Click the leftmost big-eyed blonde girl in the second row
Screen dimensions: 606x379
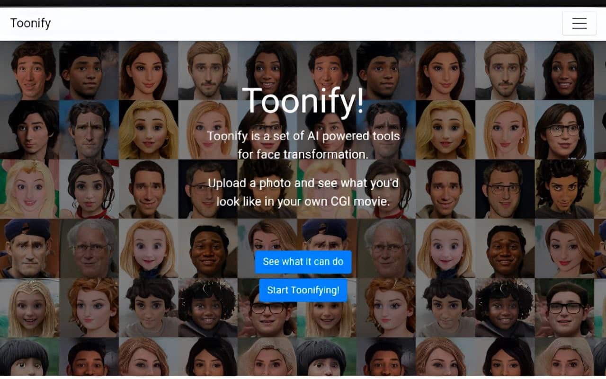coord(149,130)
